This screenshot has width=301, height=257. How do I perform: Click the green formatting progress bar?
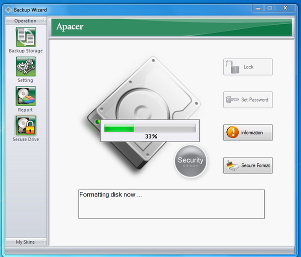[x=149, y=128]
